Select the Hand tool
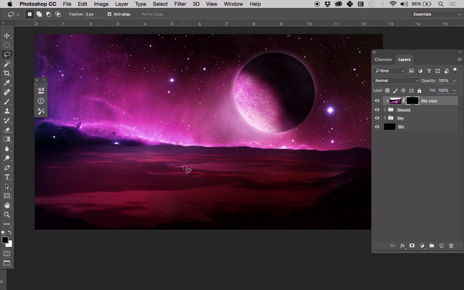Screen dimensions: 464x290 pyautogui.click(x=7, y=206)
